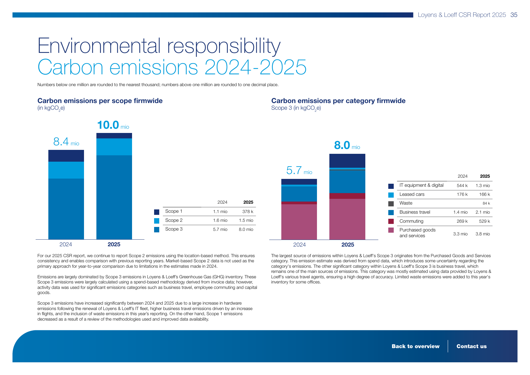The width and height of the screenshot is (530, 375).
Task: Open the Contact us link
Action: point(471,346)
